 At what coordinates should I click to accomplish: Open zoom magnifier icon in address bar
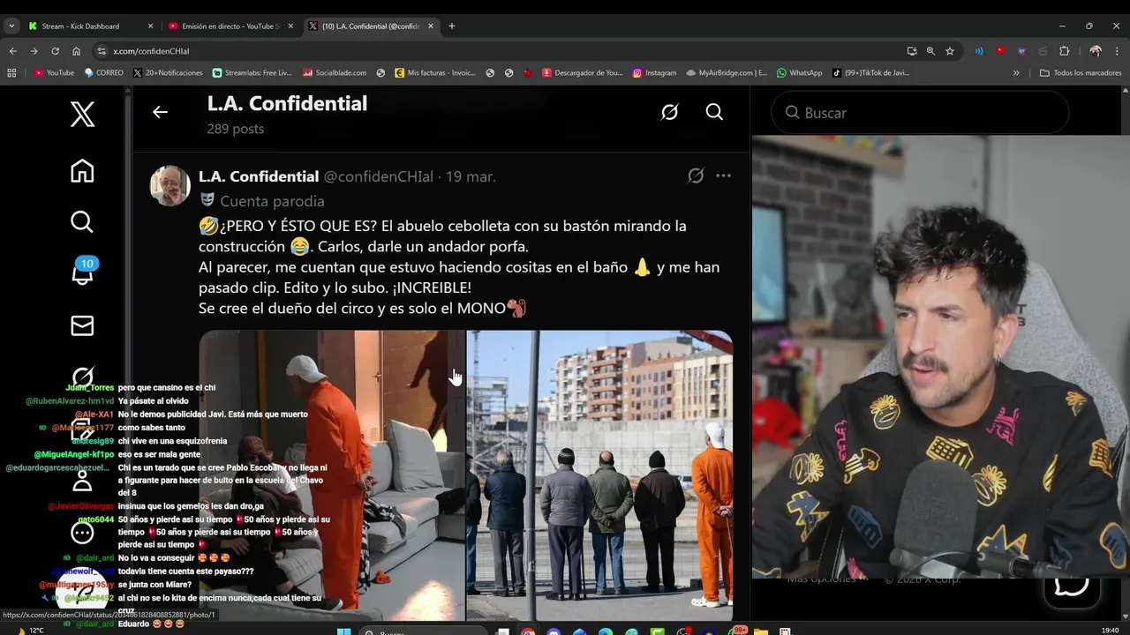point(930,51)
